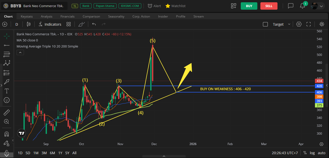Switch to the Insider tab
This screenshot has width=329, height=158.
click(163, 17)
